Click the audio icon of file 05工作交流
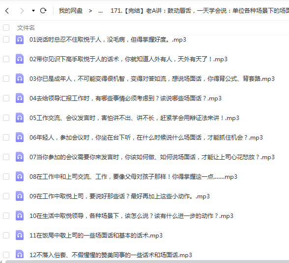289x263 pixels. [20, 118]
